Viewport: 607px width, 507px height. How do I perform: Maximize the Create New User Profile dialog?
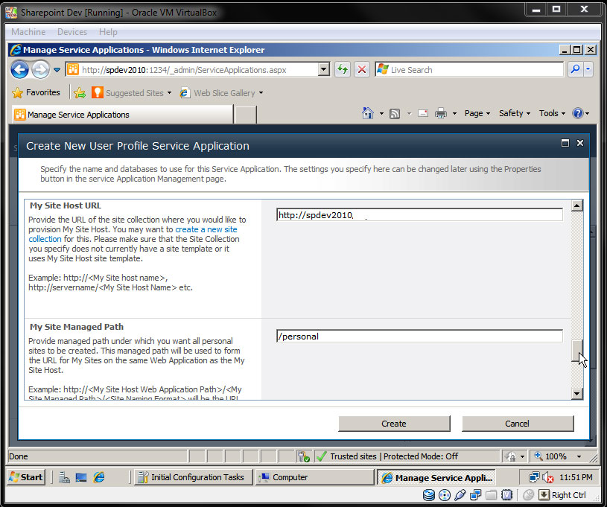point(565,143)
